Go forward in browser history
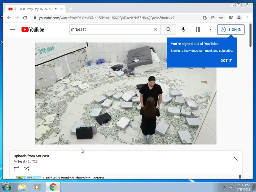The width and height of the screenshot is (256, 192). click(x=17, y=18)
